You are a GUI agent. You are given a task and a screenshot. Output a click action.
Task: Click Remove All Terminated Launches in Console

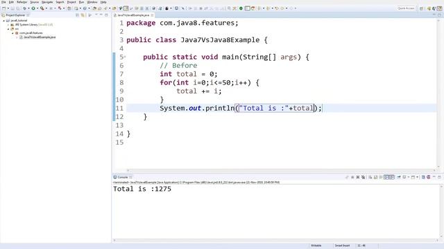click(x=364, y=177)
